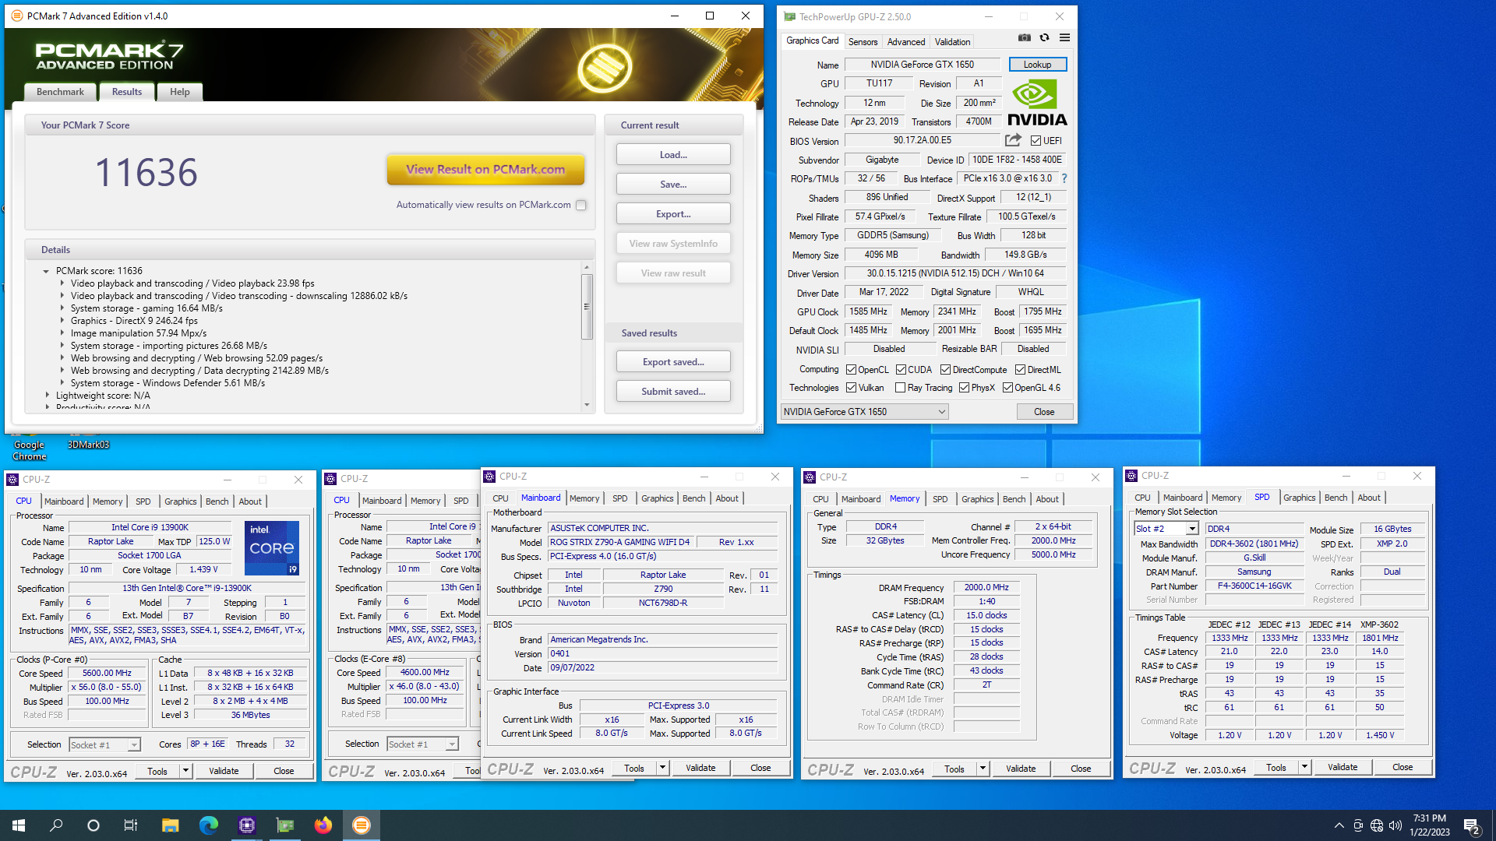This screenshot has width=1496, height=841.
Task: Open Slot #2 dropdown in SPD window
Action: [1191, 529]
